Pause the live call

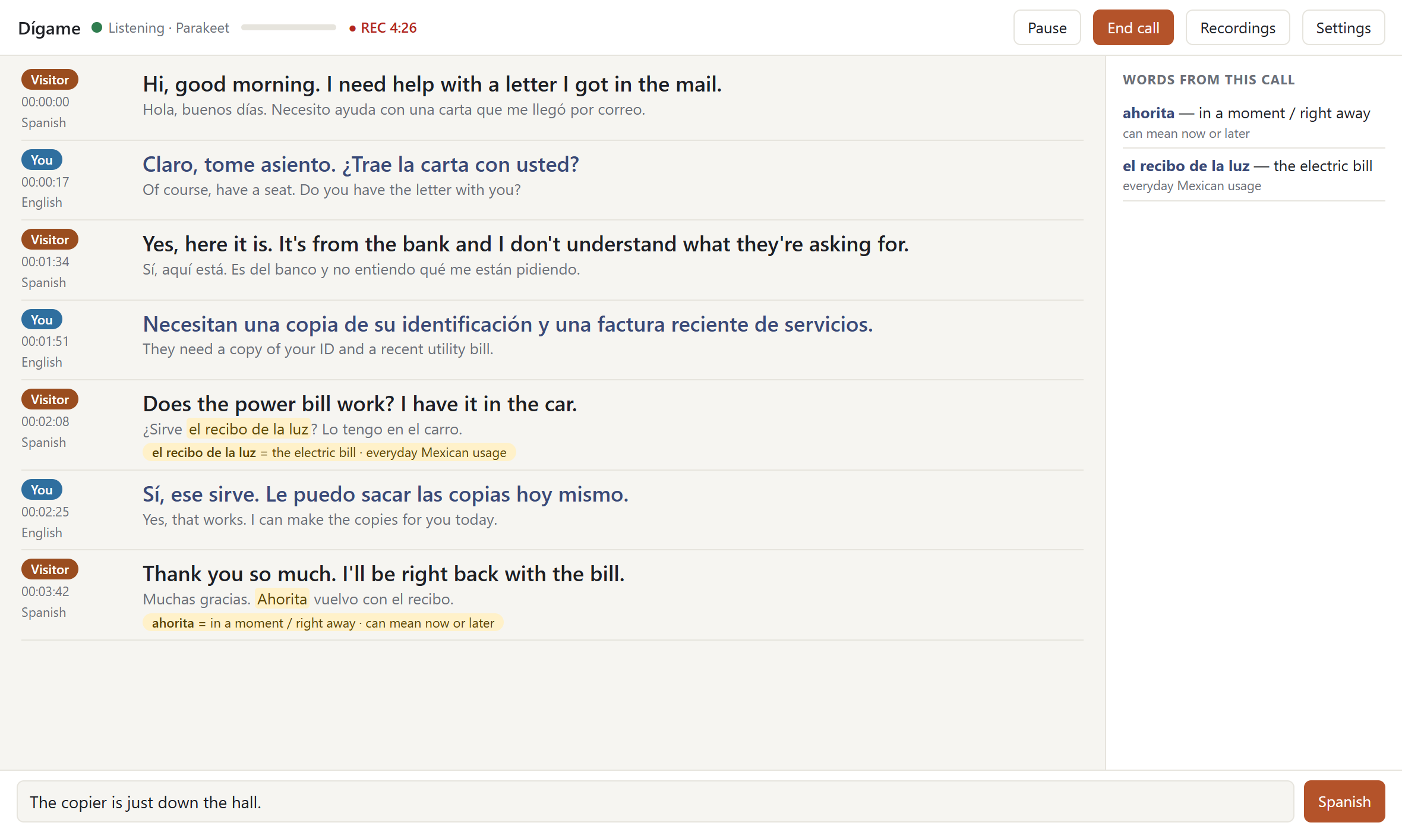coord(1047,28)
